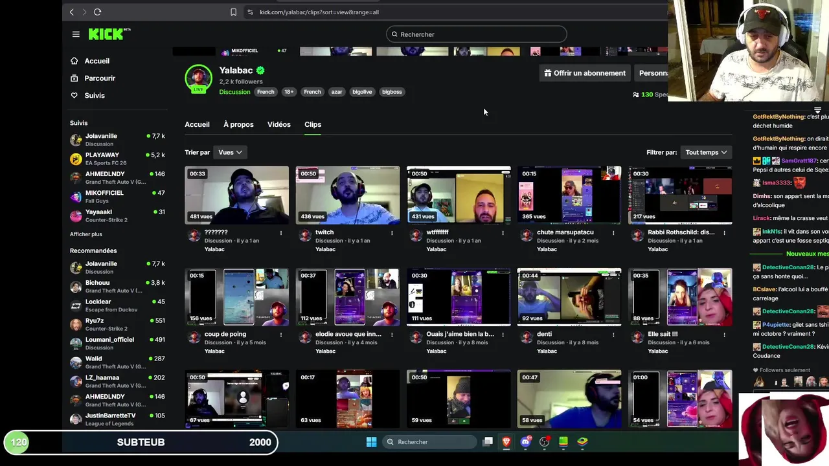829x466 pixels.
Task: Expand followed list with Afficher plus
Action: (x=86, y=234)
